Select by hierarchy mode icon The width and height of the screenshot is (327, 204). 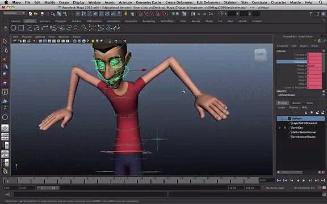pyautogui.click(x=53, y=14)
